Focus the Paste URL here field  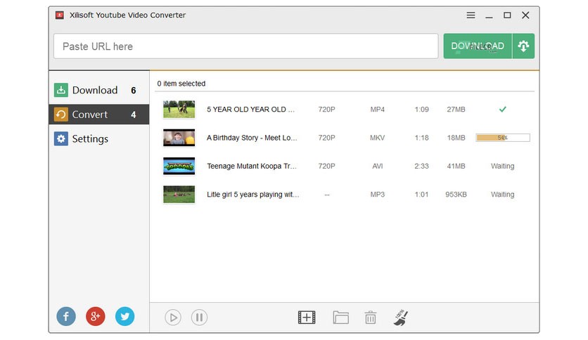[x=246, y=46]
